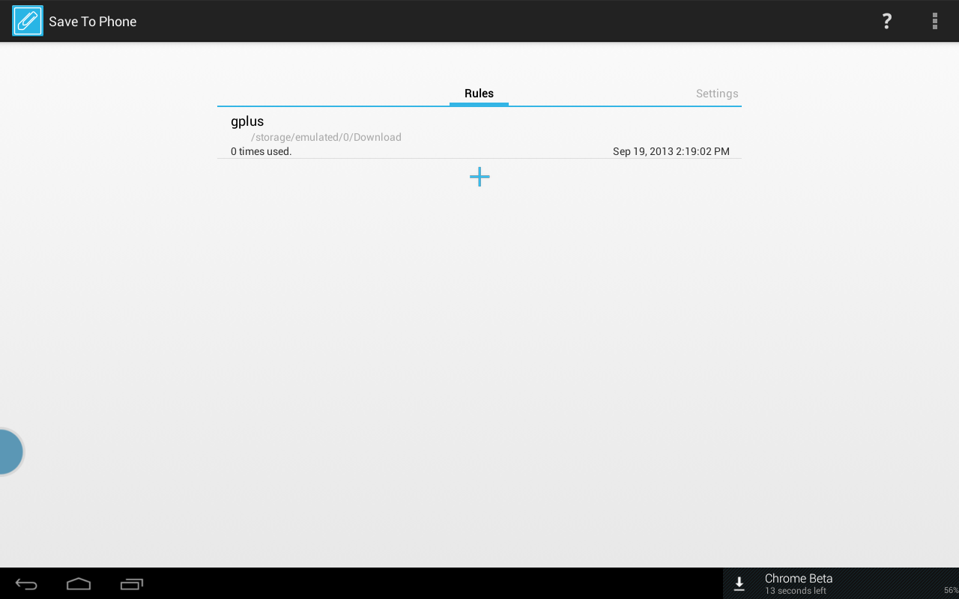Image resolution: width=959 pixels, height=599 pixels.
Task: Go to home with the Android home button
Action: tap(79, 584)
